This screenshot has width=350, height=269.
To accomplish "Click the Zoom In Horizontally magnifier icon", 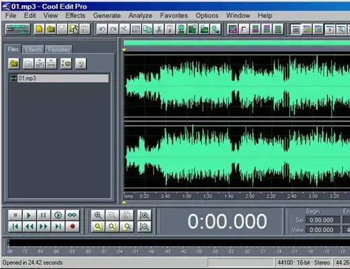I will coord(98,215).
